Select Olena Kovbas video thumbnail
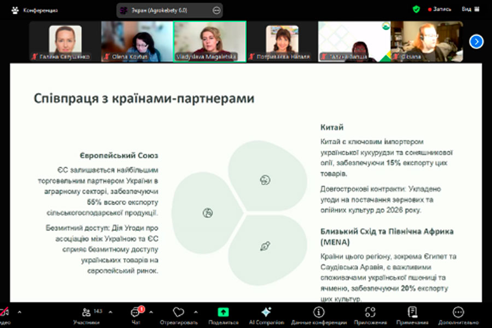492x328 pixels. (137, 42)
